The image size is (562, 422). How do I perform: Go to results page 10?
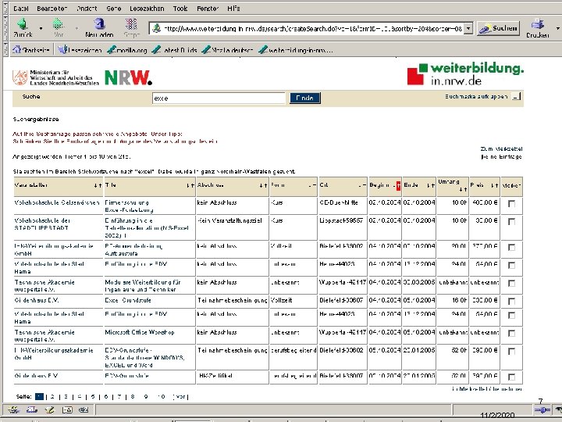162,396
